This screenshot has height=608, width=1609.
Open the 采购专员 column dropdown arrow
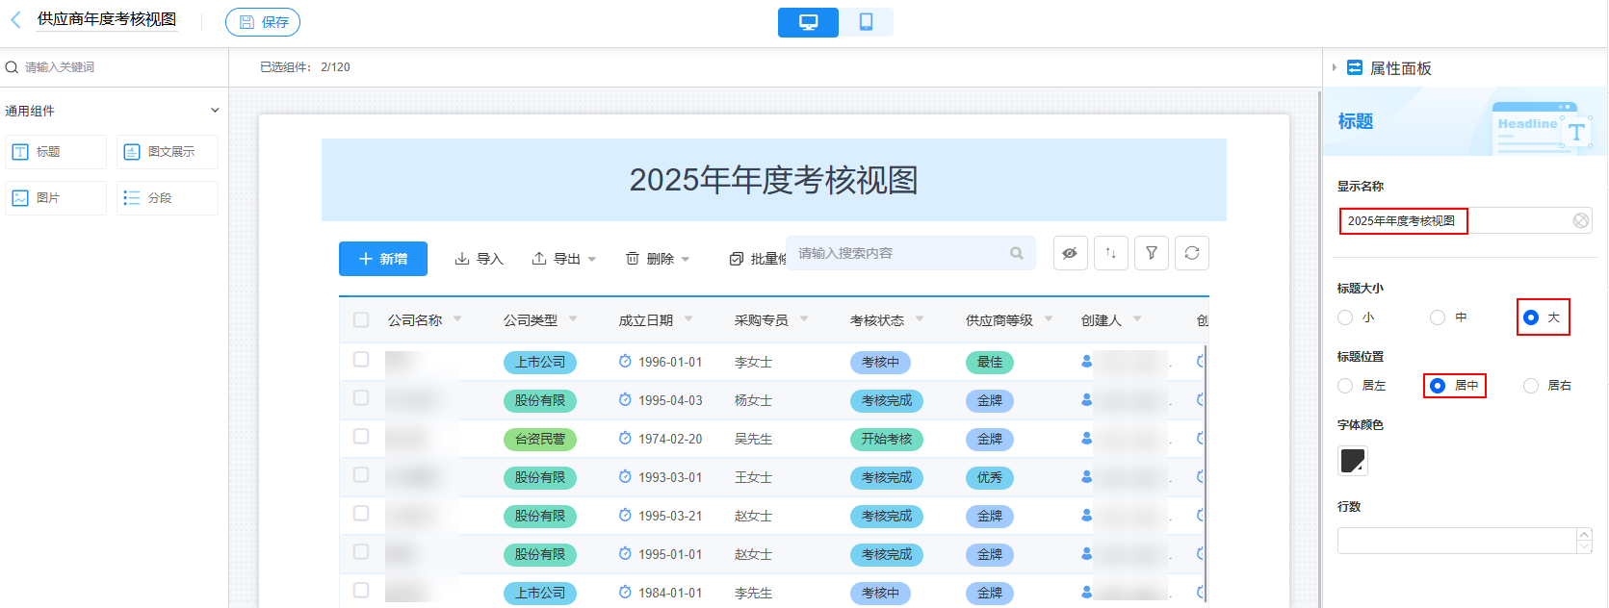pyautogui.click(x=804, y=318)
